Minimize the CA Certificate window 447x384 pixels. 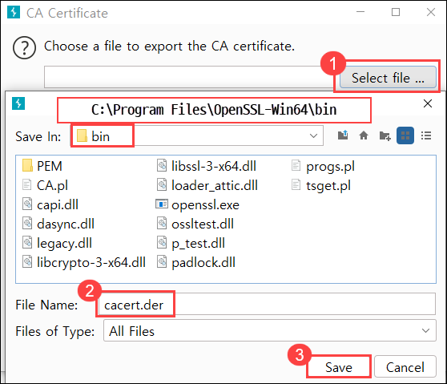(x=360, y=12)
